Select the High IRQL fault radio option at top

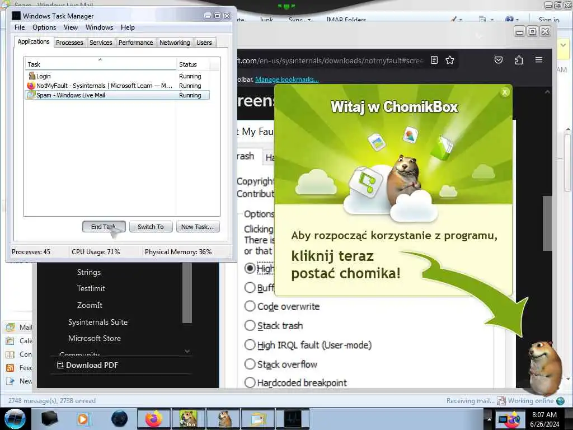pos(250,268)
